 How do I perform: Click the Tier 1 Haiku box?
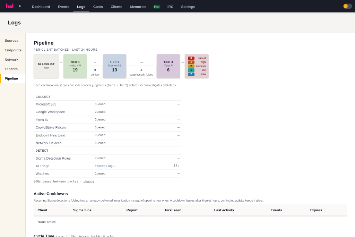(x=75, y=66)
